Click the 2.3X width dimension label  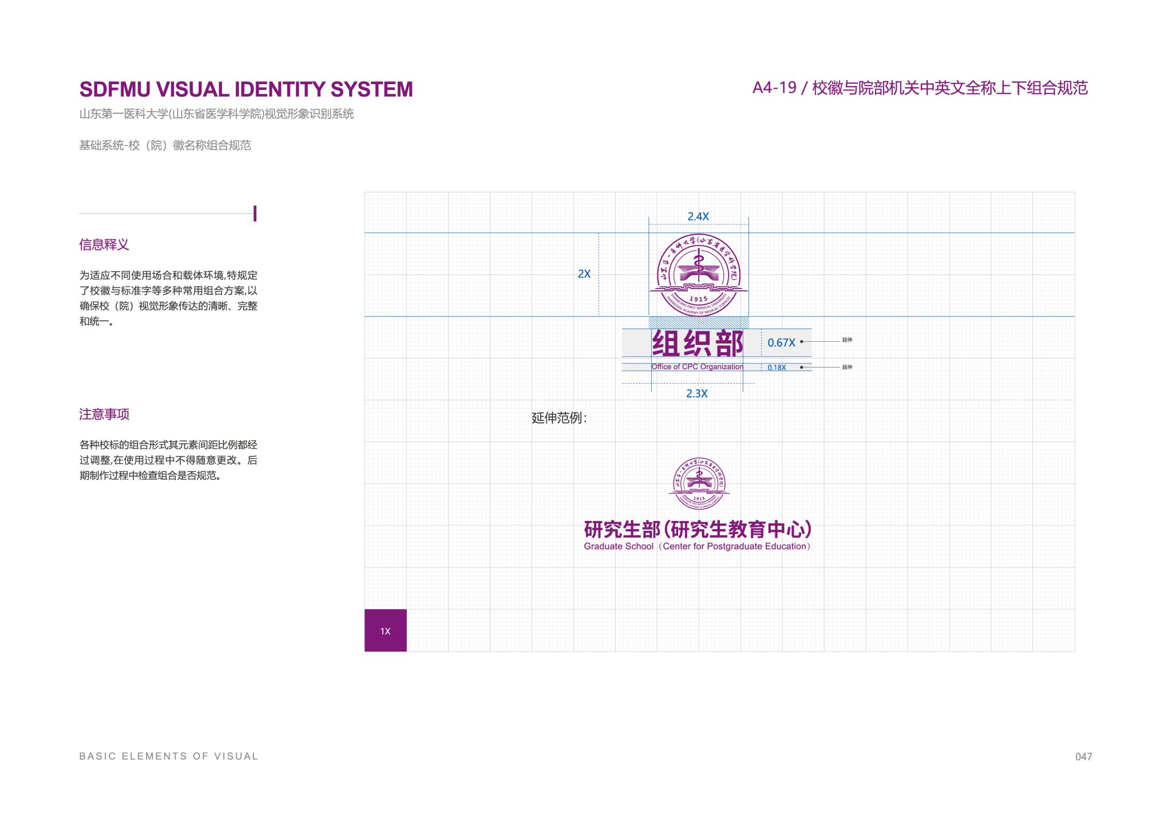tap(696, 393)
